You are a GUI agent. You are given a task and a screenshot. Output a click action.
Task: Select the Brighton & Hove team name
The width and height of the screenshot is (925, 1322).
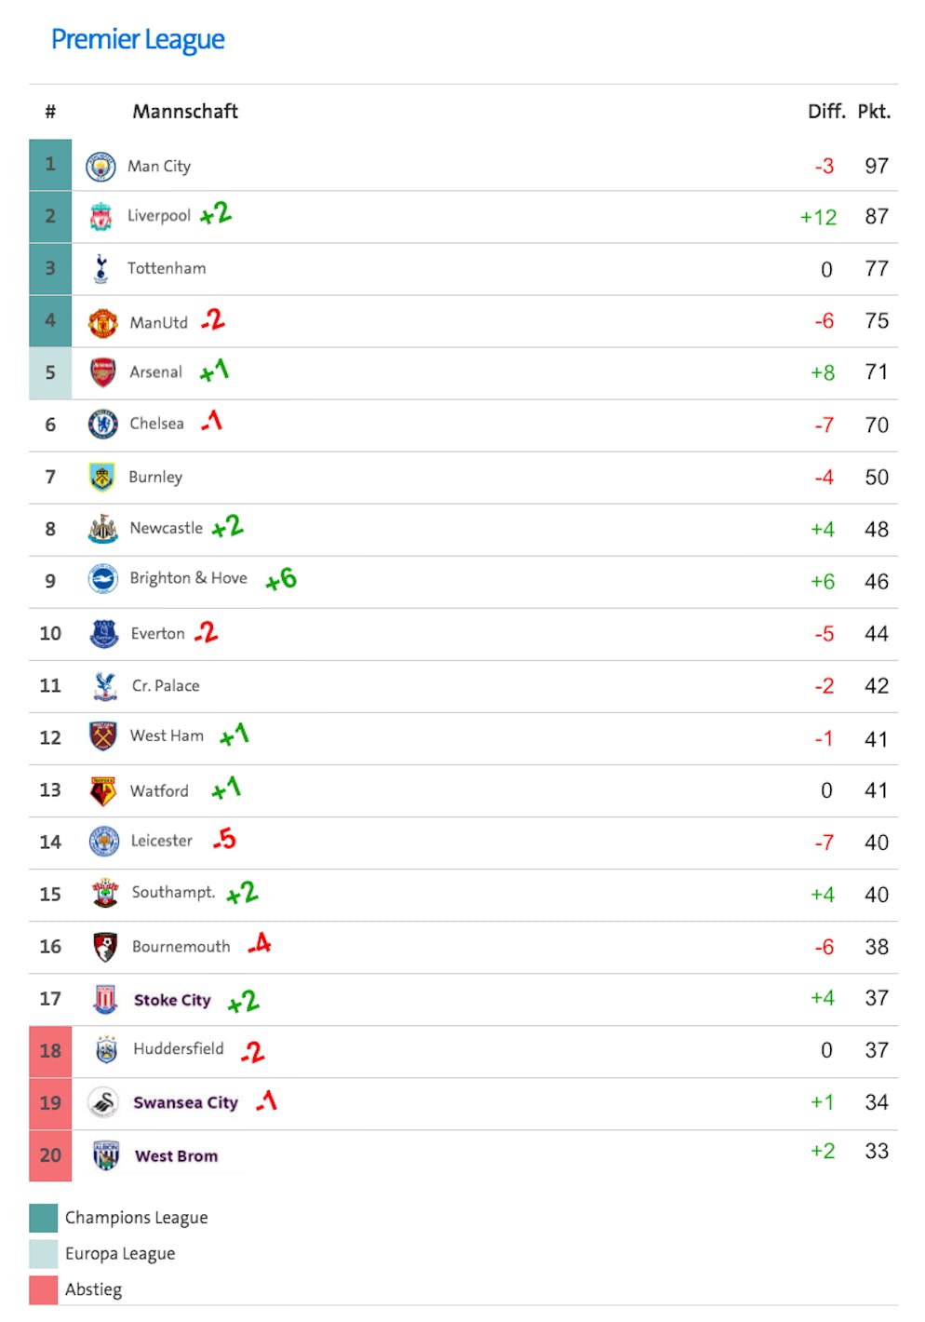(x=188, y=578)
